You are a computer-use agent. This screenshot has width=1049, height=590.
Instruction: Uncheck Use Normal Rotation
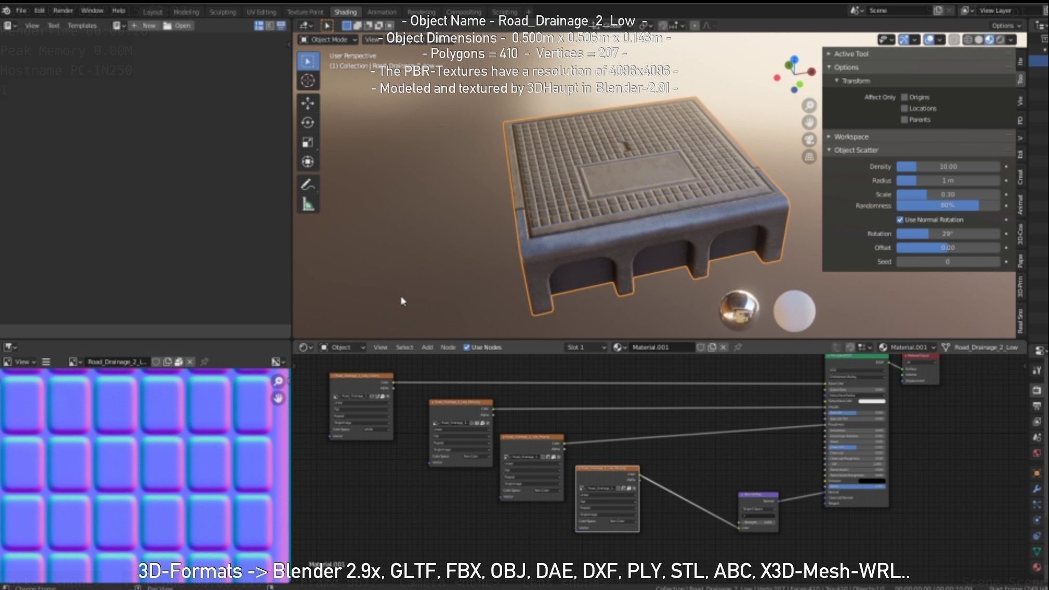[900, 220]
